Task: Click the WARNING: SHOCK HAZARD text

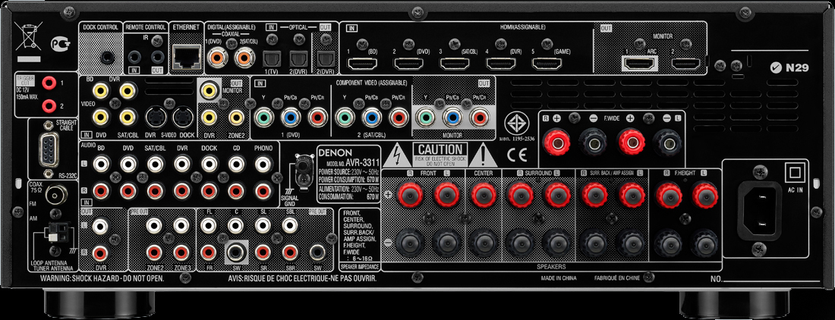Action: click(102, 278)
